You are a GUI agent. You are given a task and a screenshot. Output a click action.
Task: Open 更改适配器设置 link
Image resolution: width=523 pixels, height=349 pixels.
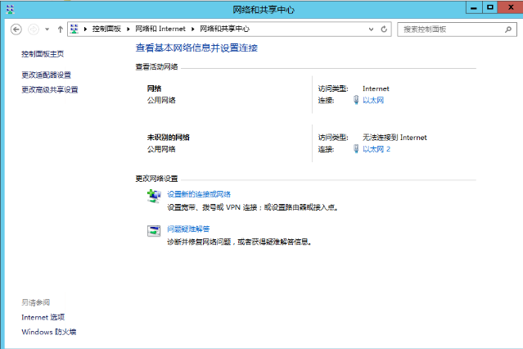pyautogui.click(x=46, y=75)
